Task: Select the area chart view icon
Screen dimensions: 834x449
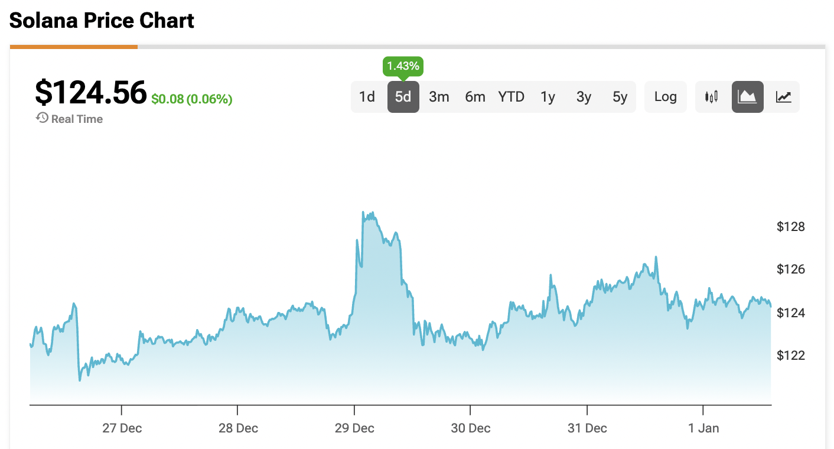Action: (x=748, y=97)
